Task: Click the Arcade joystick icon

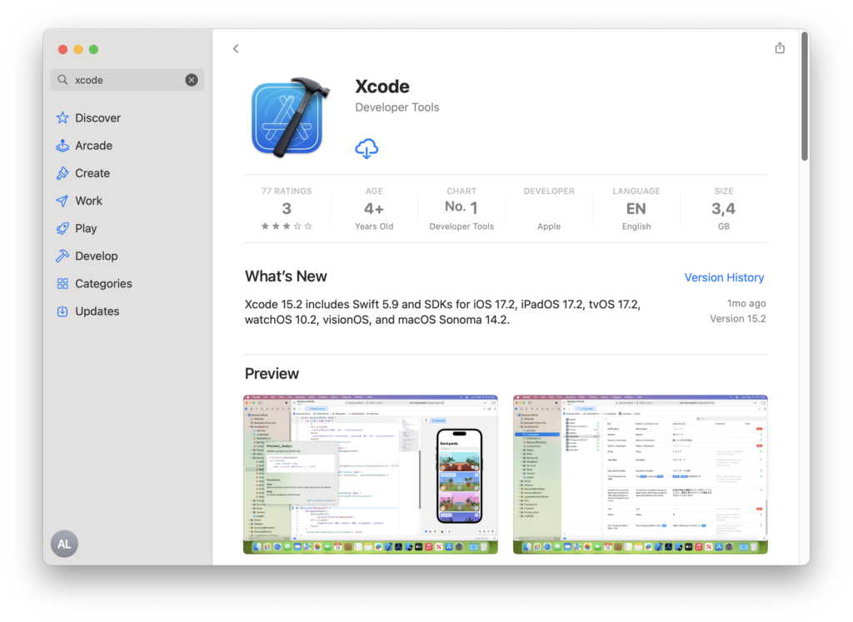Action: click(x=62, y=146)
